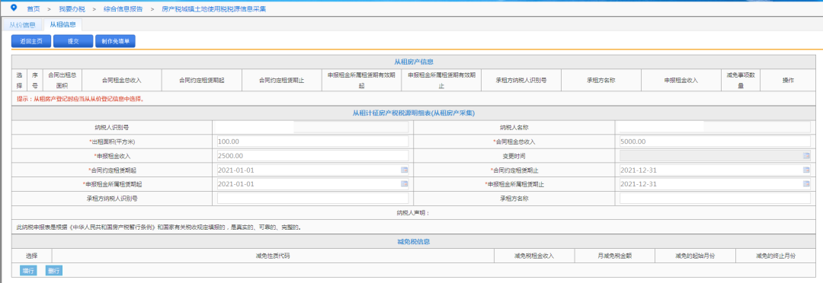Open calendar for 合同约定租赁期止 date
The image size is (823, 283).
[x=805, y=170]
